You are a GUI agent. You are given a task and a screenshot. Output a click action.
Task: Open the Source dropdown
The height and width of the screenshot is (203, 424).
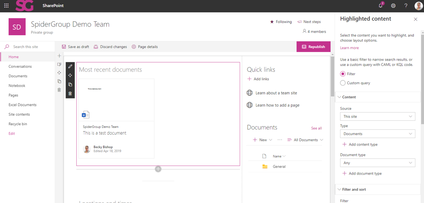click(377, 117)
